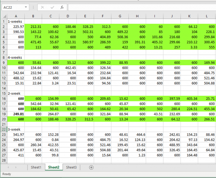Click the Cancel X icon in formula bar

point(43,7)
